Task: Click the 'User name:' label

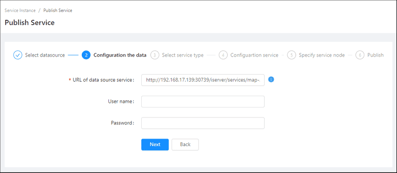Action: click(x=121, y=101)
